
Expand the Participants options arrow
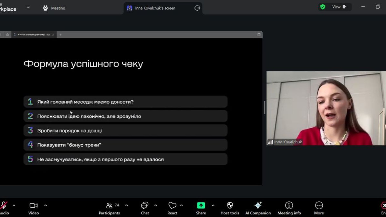(127, 205)
